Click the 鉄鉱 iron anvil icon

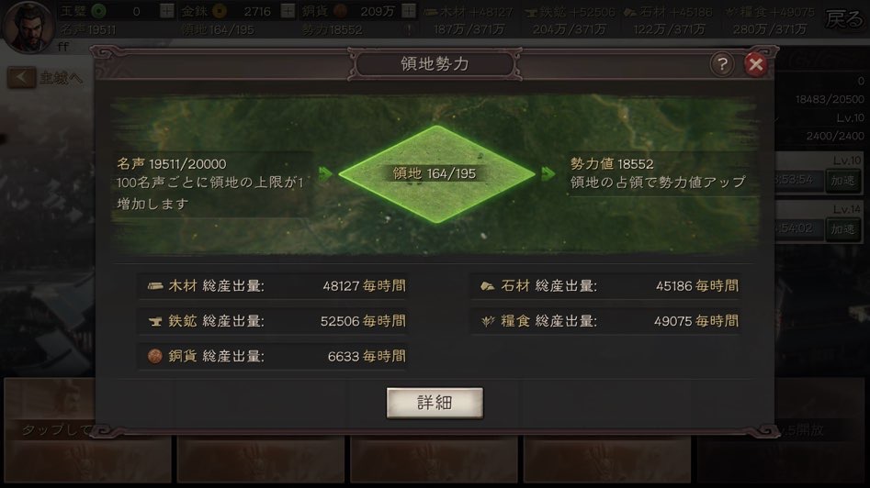(x=155, y=321)
